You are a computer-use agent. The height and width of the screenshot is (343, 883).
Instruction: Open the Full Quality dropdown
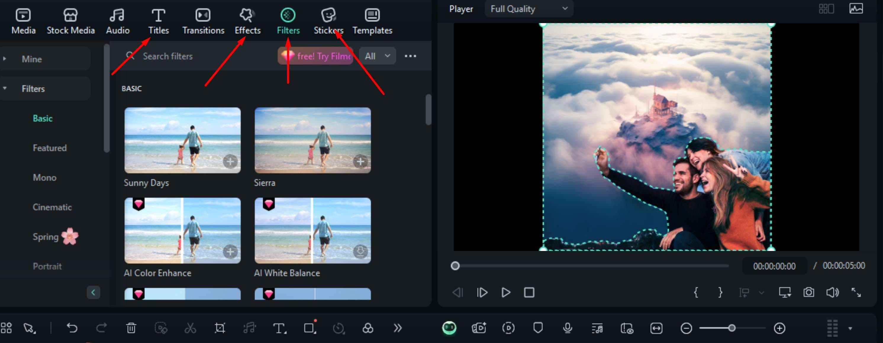[528, 9]
